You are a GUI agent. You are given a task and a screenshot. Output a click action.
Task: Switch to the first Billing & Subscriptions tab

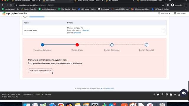pyautogui.click(x=89, y=1)
